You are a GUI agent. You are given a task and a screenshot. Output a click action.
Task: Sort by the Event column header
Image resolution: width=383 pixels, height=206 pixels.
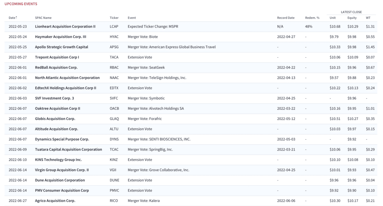point(132,18)
